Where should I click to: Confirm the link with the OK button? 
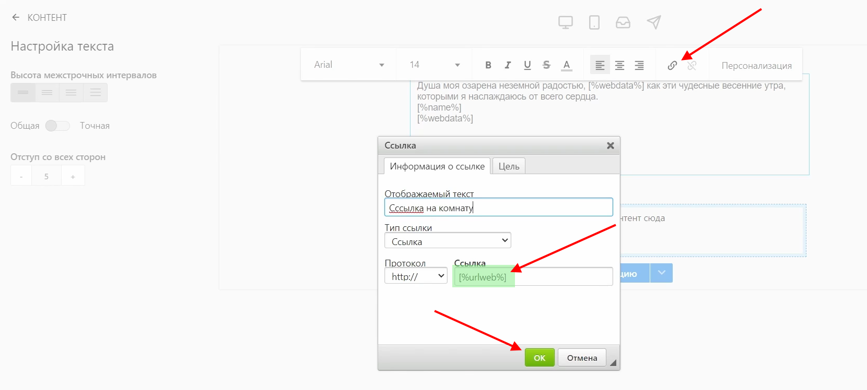tap(540, 358)
